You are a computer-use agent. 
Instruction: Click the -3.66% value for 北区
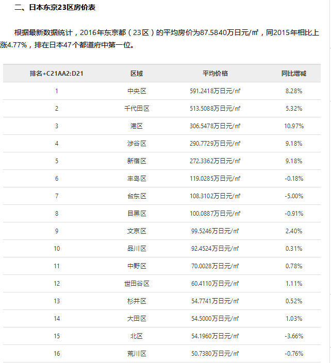(294, 336)
